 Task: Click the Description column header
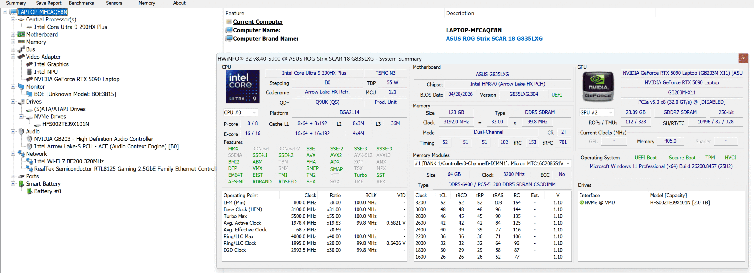[x=460, y=13]
